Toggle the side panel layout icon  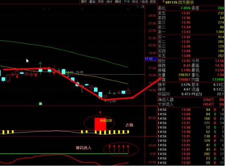pos(142,7)
